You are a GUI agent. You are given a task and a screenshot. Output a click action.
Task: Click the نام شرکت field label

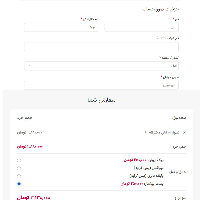click(x=173, y=38)
